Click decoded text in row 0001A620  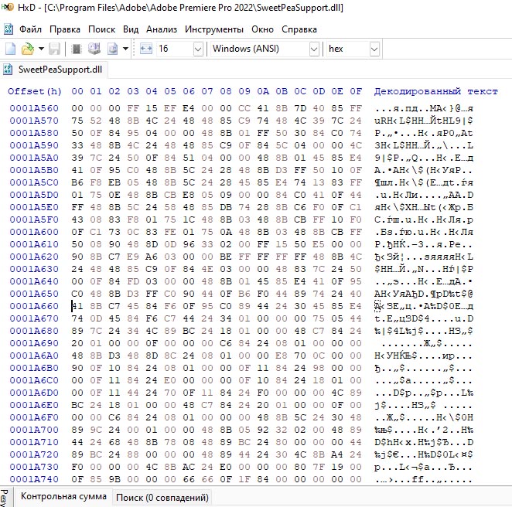[x=424, y=257]
